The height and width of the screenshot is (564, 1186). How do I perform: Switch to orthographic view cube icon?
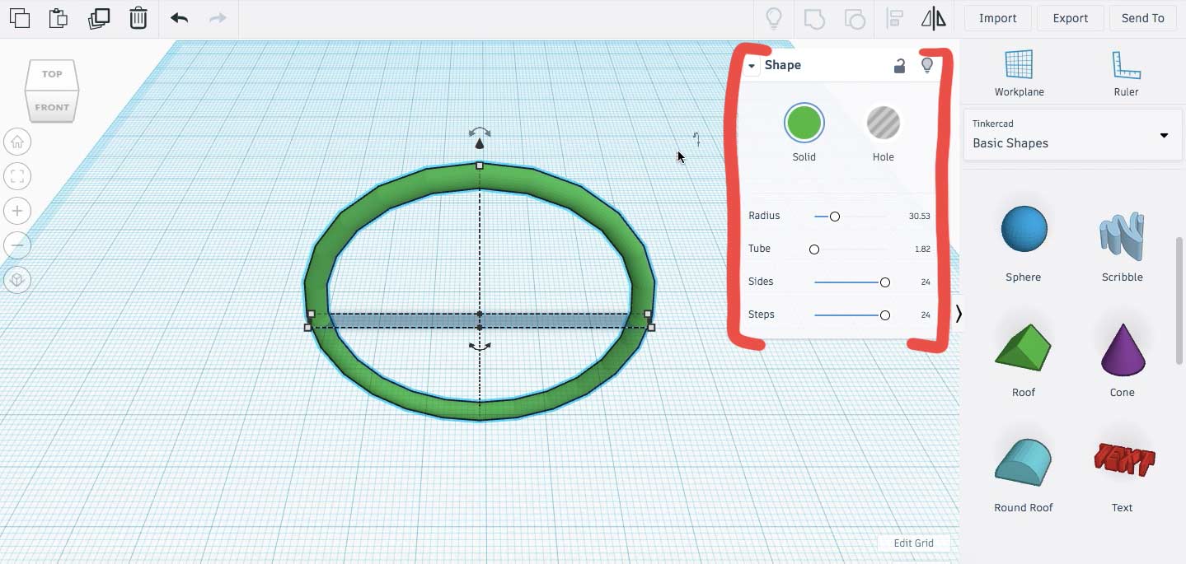(x=16, y=280)
